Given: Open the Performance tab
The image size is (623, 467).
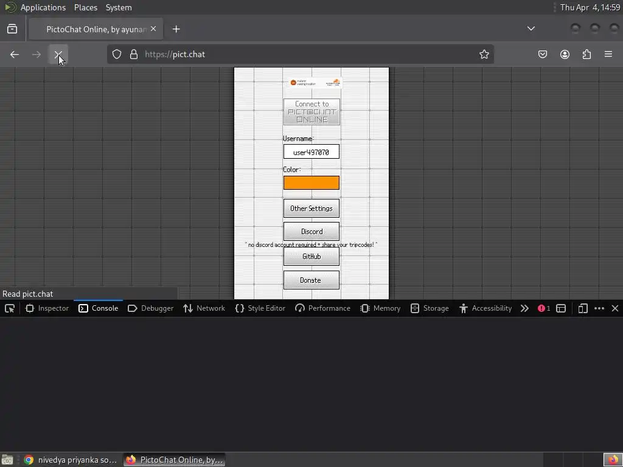Looking at the screenshot, I should (322, 308).
